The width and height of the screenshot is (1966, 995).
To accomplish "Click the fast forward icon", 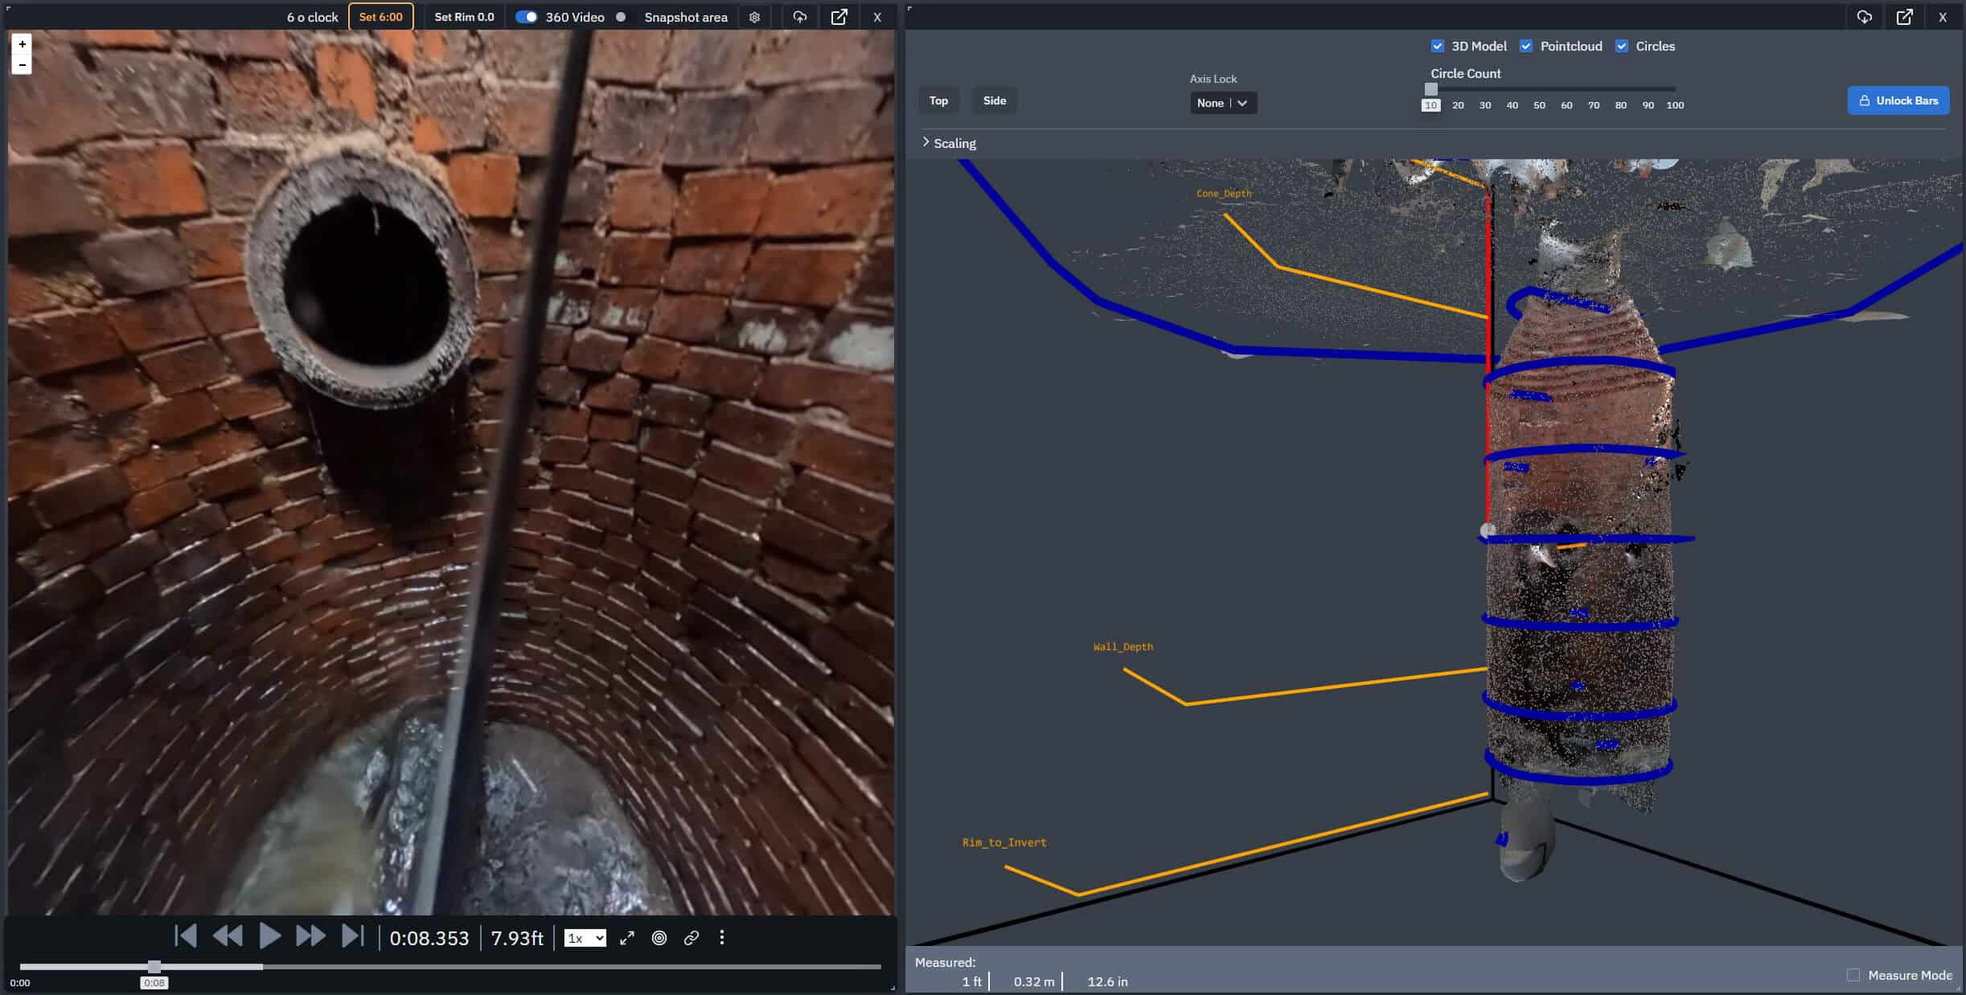I will (310, 937).
